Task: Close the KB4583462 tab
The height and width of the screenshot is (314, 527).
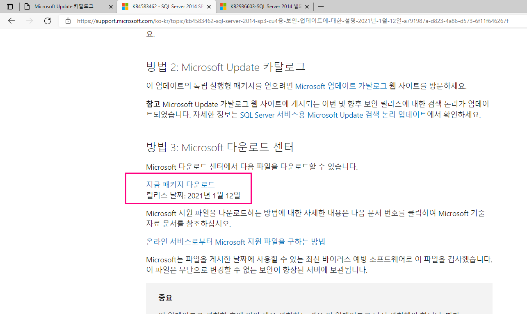Action: click(208, 7)
